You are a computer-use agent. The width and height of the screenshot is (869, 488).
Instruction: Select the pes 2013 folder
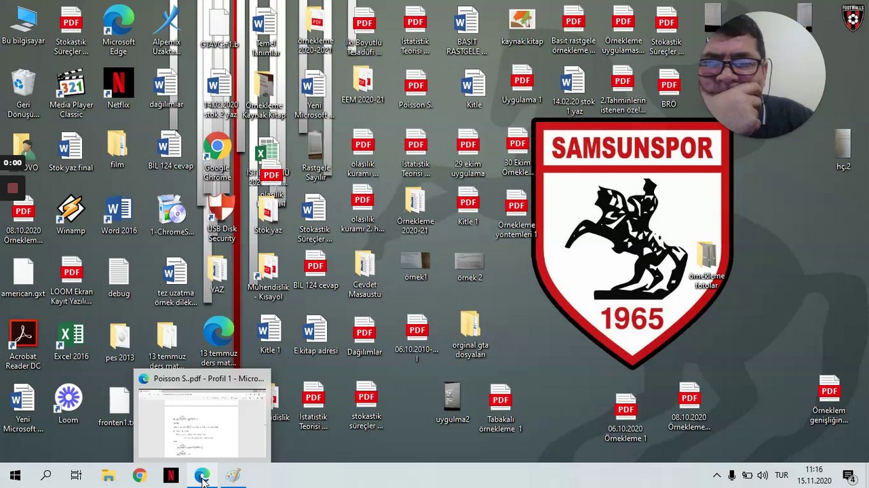click(119, 342)
